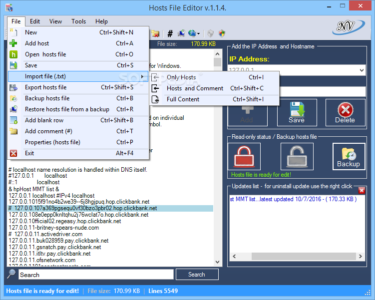Click the globe network toolbar icon
The image size is (375, 300).
[x=192, y=33]
